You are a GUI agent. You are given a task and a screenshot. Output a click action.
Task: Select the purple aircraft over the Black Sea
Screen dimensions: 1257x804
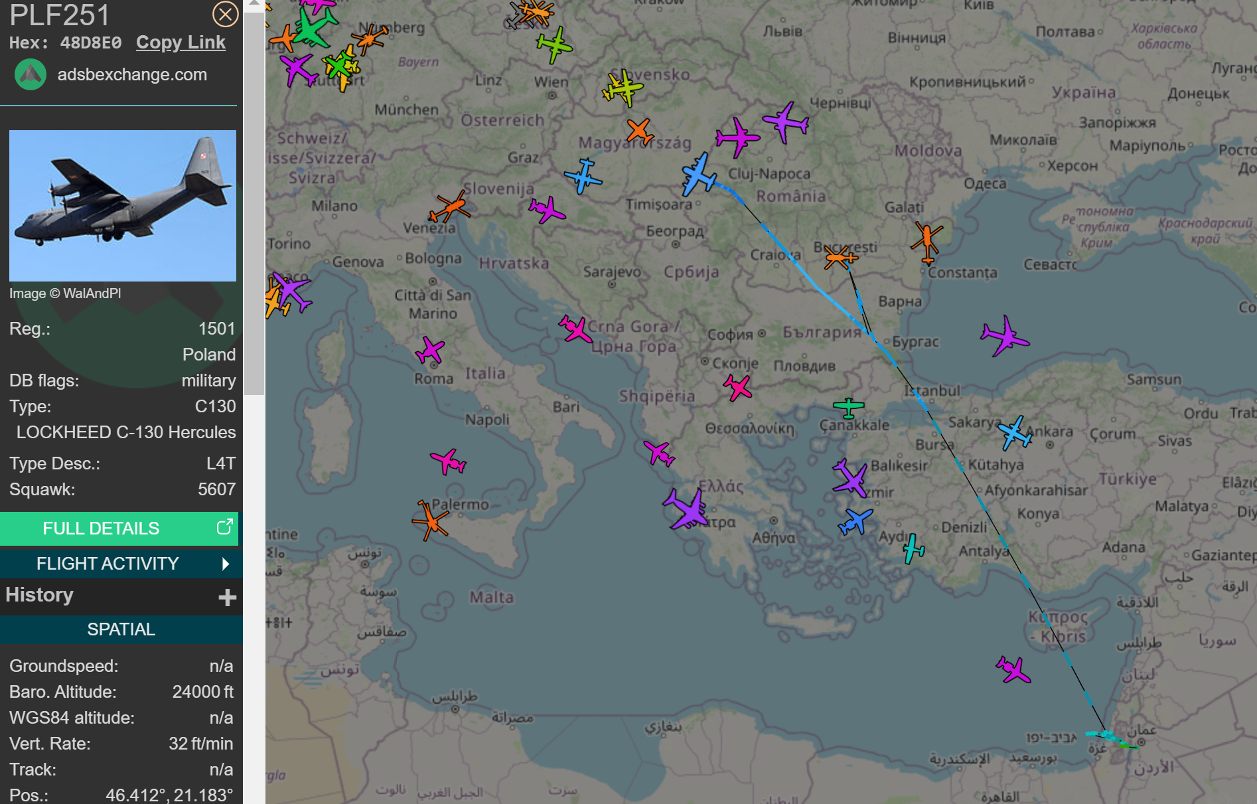pos(1005,336)
